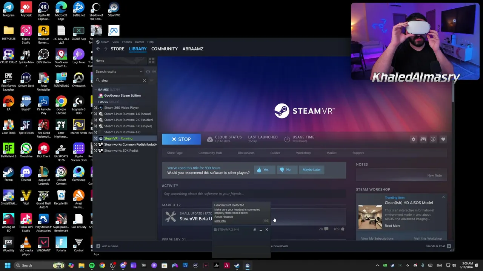483x271 pixels.
Task: Open OBS Studio desktop shortcut
Action: point(43,56)
